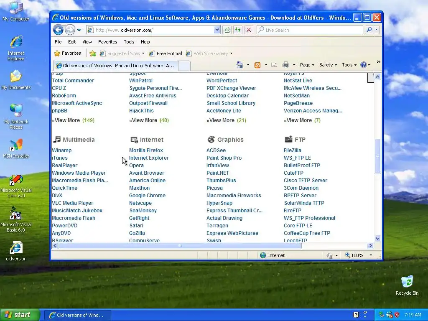Click the address bar URL
This screenshot has width=428, height=321.
click(124, 30)
